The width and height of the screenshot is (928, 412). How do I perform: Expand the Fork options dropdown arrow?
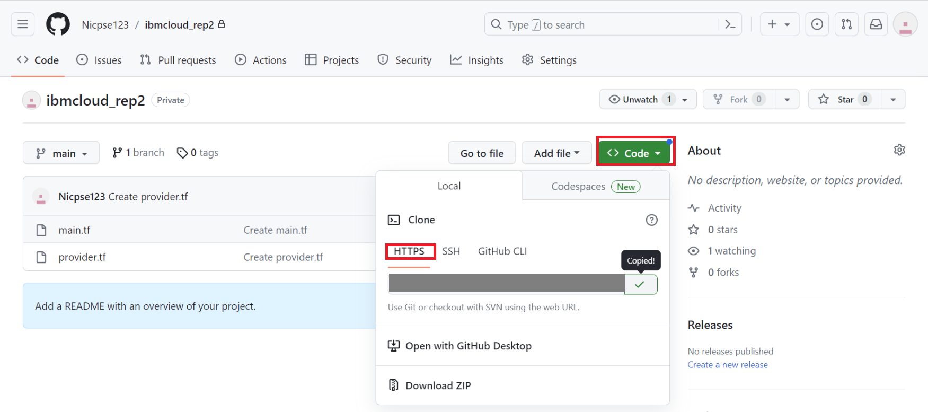pos(787,100)
